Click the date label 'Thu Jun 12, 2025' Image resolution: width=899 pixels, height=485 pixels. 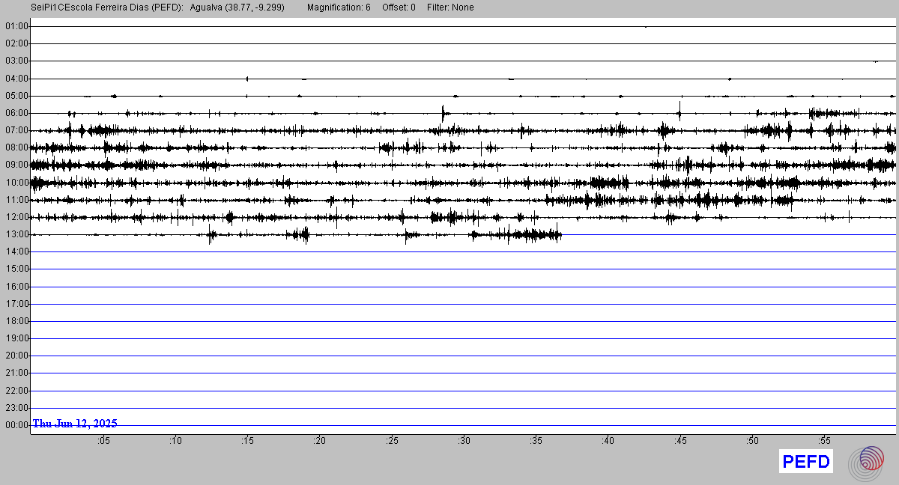pos(75,424)
